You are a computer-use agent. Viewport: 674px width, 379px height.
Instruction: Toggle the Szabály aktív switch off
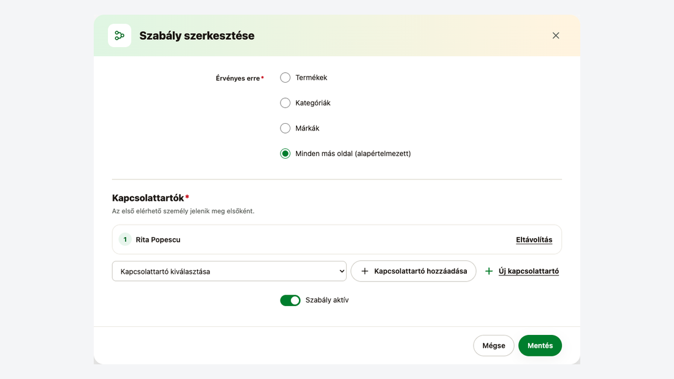[290, 301]
